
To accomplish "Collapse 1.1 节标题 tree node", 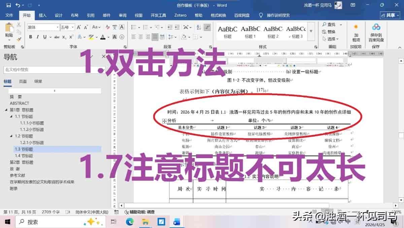I will (11, 117).
